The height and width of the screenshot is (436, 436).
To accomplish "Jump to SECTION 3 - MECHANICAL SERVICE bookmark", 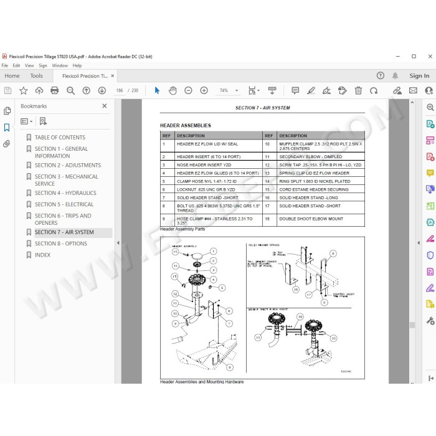I will pyautogui.click(x=67, y=180).
